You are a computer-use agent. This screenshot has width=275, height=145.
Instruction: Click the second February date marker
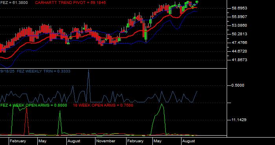pyautogui.click(x=135, y=141)
